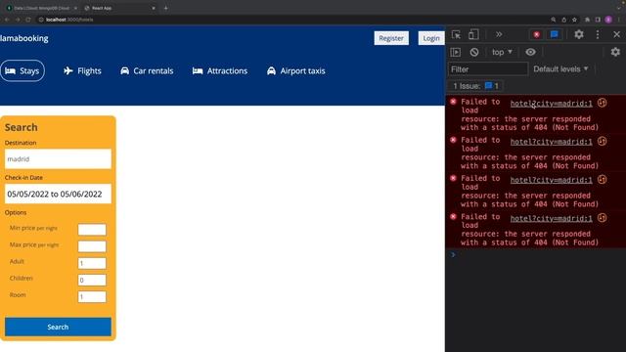
Task: Click the Room count input
Action: click(x=92, y=296)
